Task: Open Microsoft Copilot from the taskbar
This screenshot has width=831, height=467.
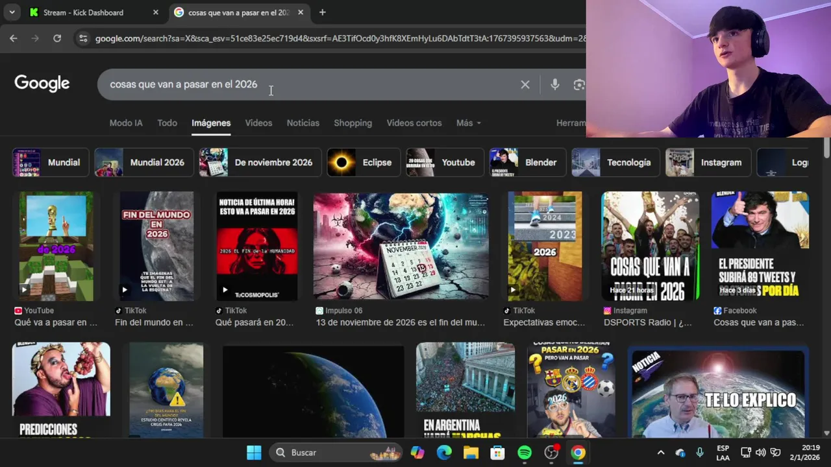Action: coord(417,452)
